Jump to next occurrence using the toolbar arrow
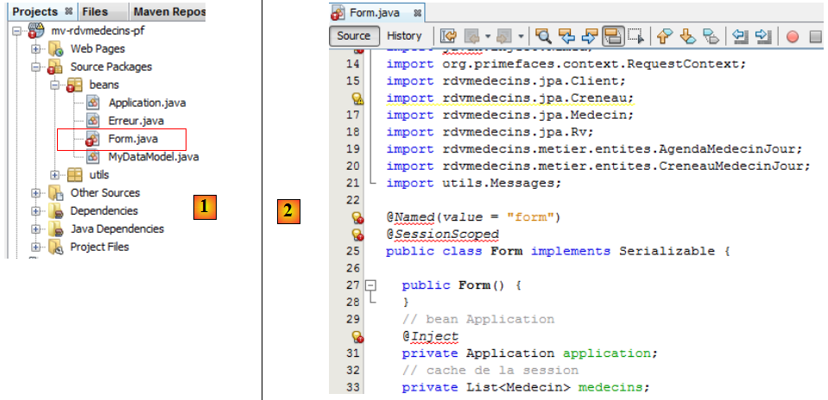828x400 pixels. pyautogui.click(x=590, y=36)
